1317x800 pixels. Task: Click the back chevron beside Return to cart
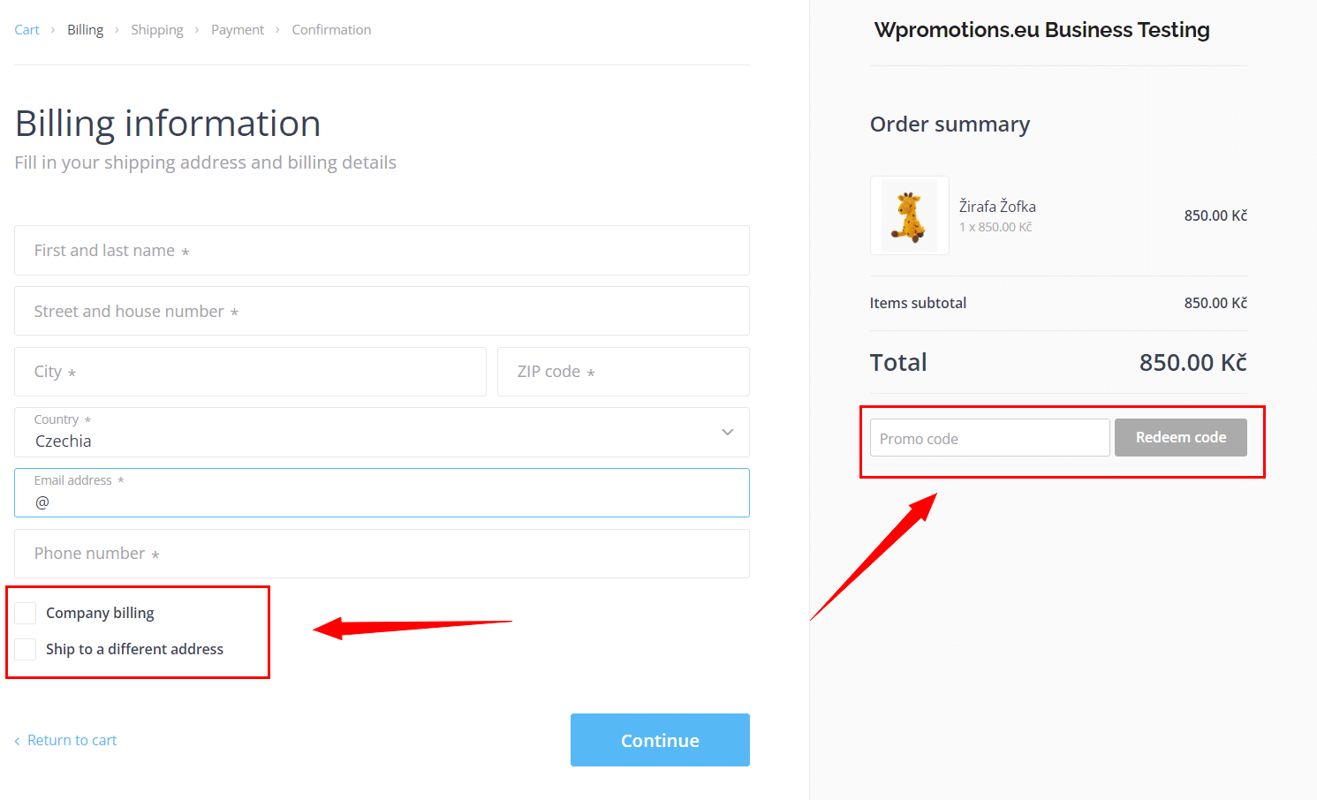click(17, 741)
